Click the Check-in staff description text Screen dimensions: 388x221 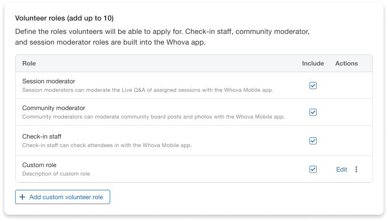point(107,145)
